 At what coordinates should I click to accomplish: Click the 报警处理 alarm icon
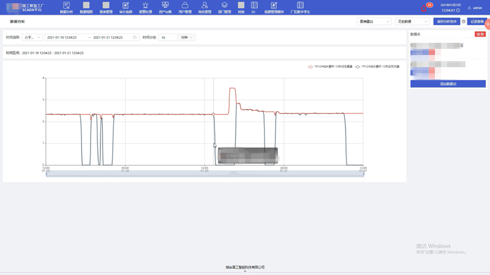145,6
